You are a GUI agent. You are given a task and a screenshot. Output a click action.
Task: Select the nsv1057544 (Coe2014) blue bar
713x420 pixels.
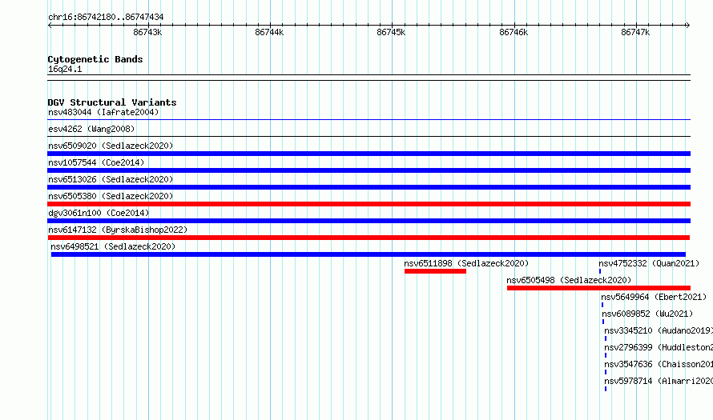coord(369,170)
